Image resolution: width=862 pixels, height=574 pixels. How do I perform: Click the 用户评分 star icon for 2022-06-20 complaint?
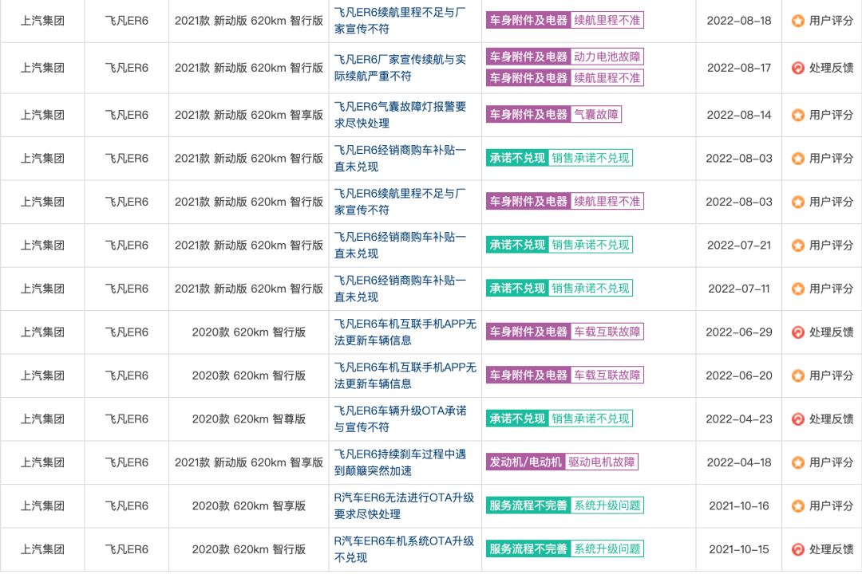click(x=797, y=375)
